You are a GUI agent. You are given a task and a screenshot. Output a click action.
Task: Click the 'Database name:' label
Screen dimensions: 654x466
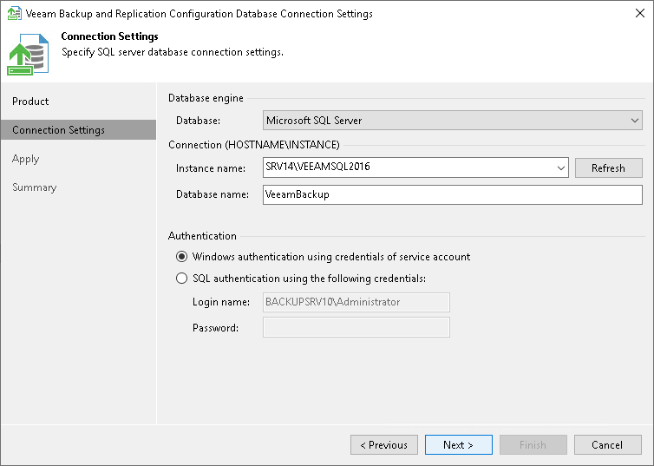click(213, 194)
